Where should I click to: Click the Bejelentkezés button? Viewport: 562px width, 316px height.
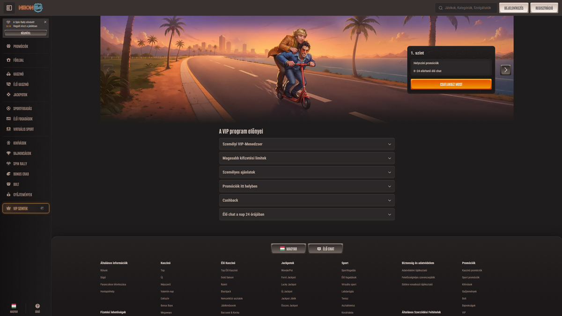coord(514,8)
